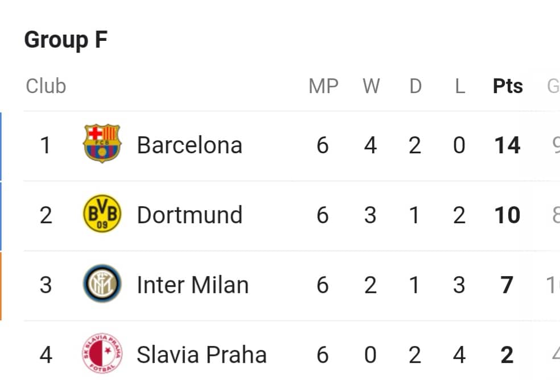
Task: Click the Group F heading
Action: click(66, 40)
